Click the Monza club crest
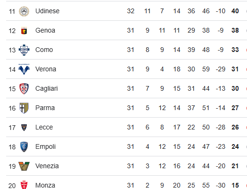The image size is (247, 189). [24, 185]
